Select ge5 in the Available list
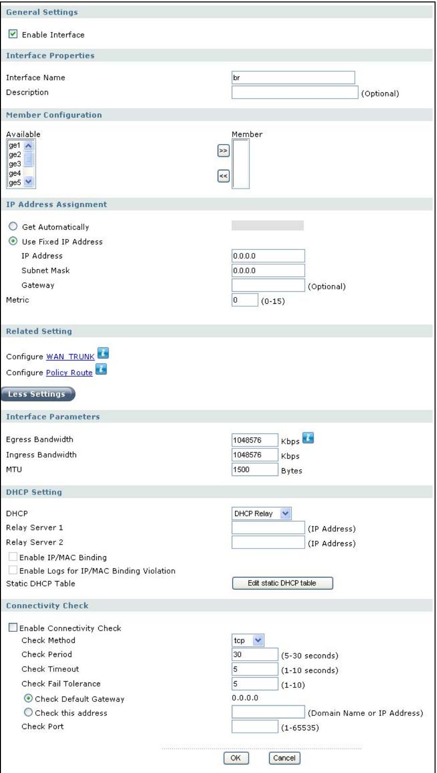The height and width of the screenshot is (773, 437). click(15, 182)
